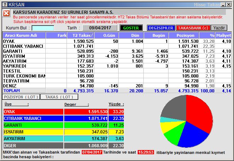Click the Tarih date field 09/04/2017

pyautogui.click(x=100, y=28)
